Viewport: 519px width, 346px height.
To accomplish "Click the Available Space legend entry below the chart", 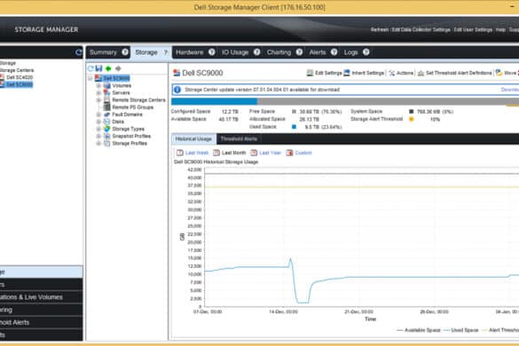I will click(x=419, y=330).
